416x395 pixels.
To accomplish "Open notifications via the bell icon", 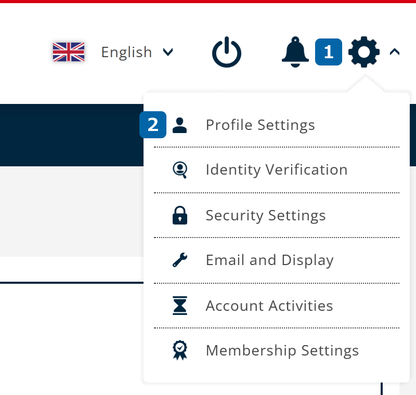I will [295, 52].
